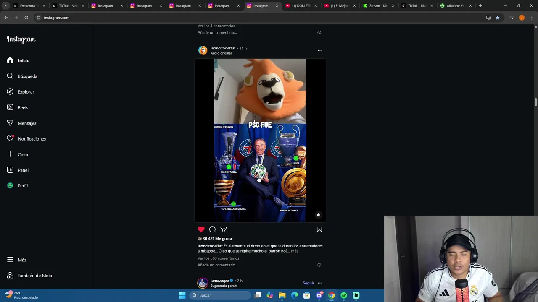Open Microsoft Edge from taskbar
Screen dimensions: 538x302
[295, 295]
